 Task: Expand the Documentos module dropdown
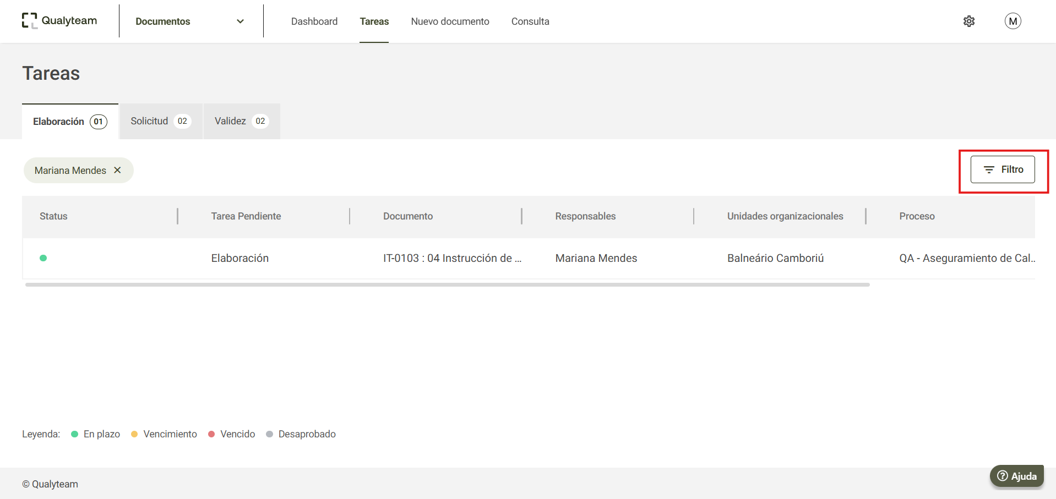(x=190, y=21)
